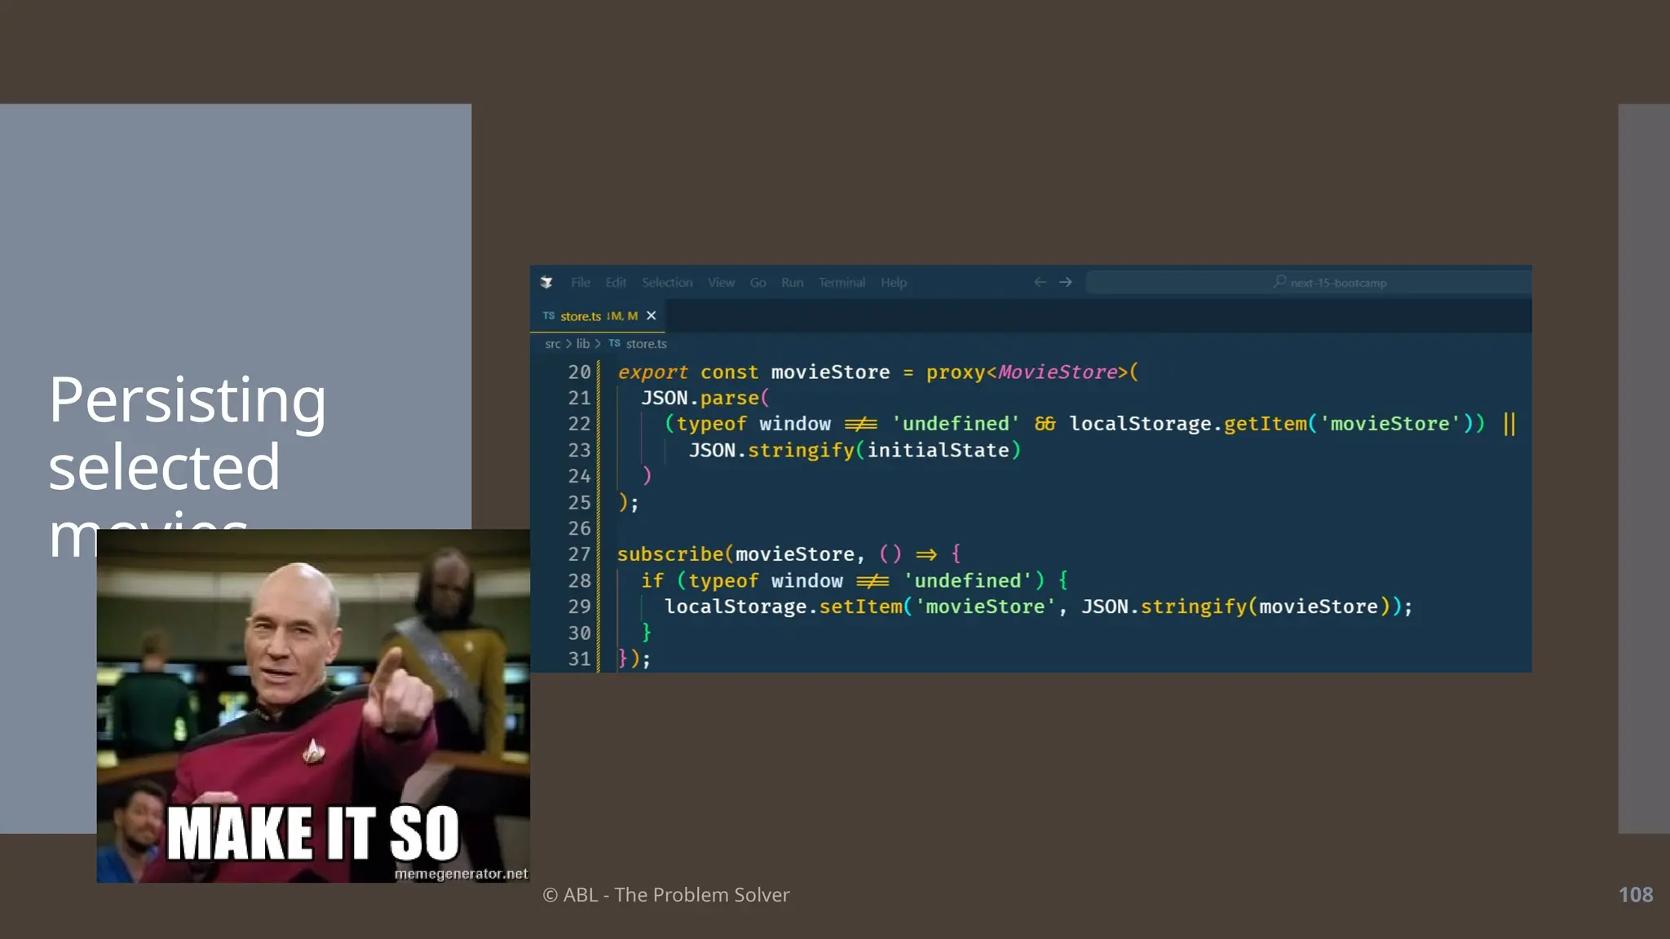
Task: Select the store.ts tab
Action: coord(581,316)
